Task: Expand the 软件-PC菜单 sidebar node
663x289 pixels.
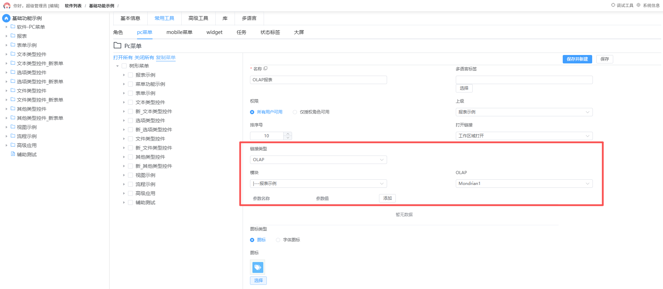Action: 6,27
